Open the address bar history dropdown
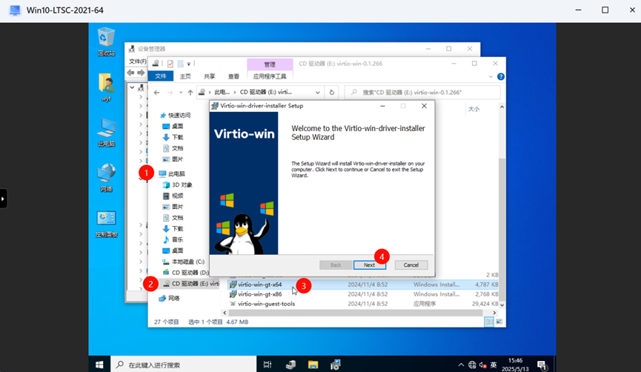Screen dimensions: 641x372 pyautogui.click(x=318, y=93)
